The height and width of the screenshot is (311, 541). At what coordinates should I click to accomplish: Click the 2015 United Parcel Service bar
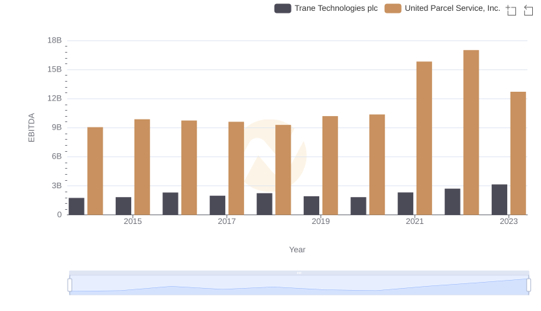pyautogui.click(x=142, y=167)
